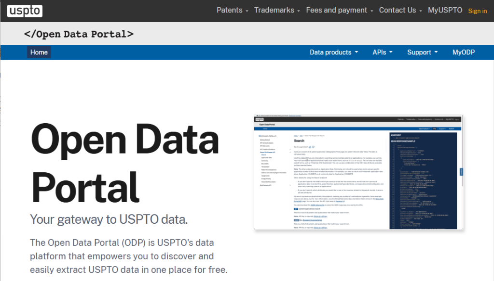
Task: Open the Data products dropdown
Action: [334, 52]
